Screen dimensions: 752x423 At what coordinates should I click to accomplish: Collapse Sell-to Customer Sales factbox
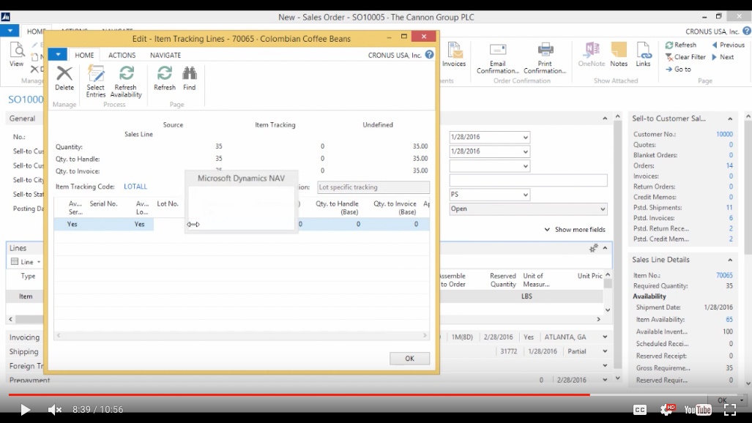tap(730, 119)
